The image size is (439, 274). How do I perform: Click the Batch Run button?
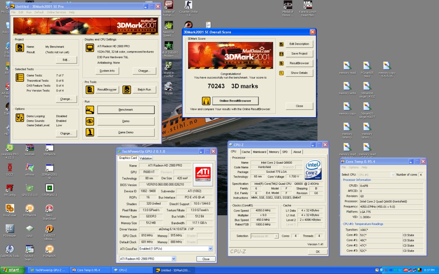[x=144, y=90]
